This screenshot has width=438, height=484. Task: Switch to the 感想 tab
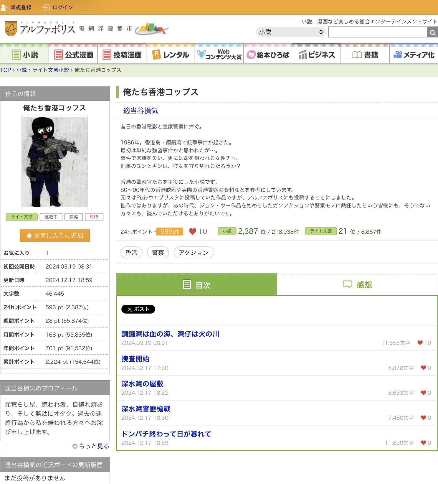[x=357, y=285]
